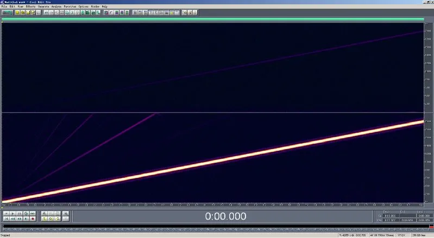Viewport: 434px width, 238px height.
Task: Click Play to End circle button
Action: tap(26, 214)
